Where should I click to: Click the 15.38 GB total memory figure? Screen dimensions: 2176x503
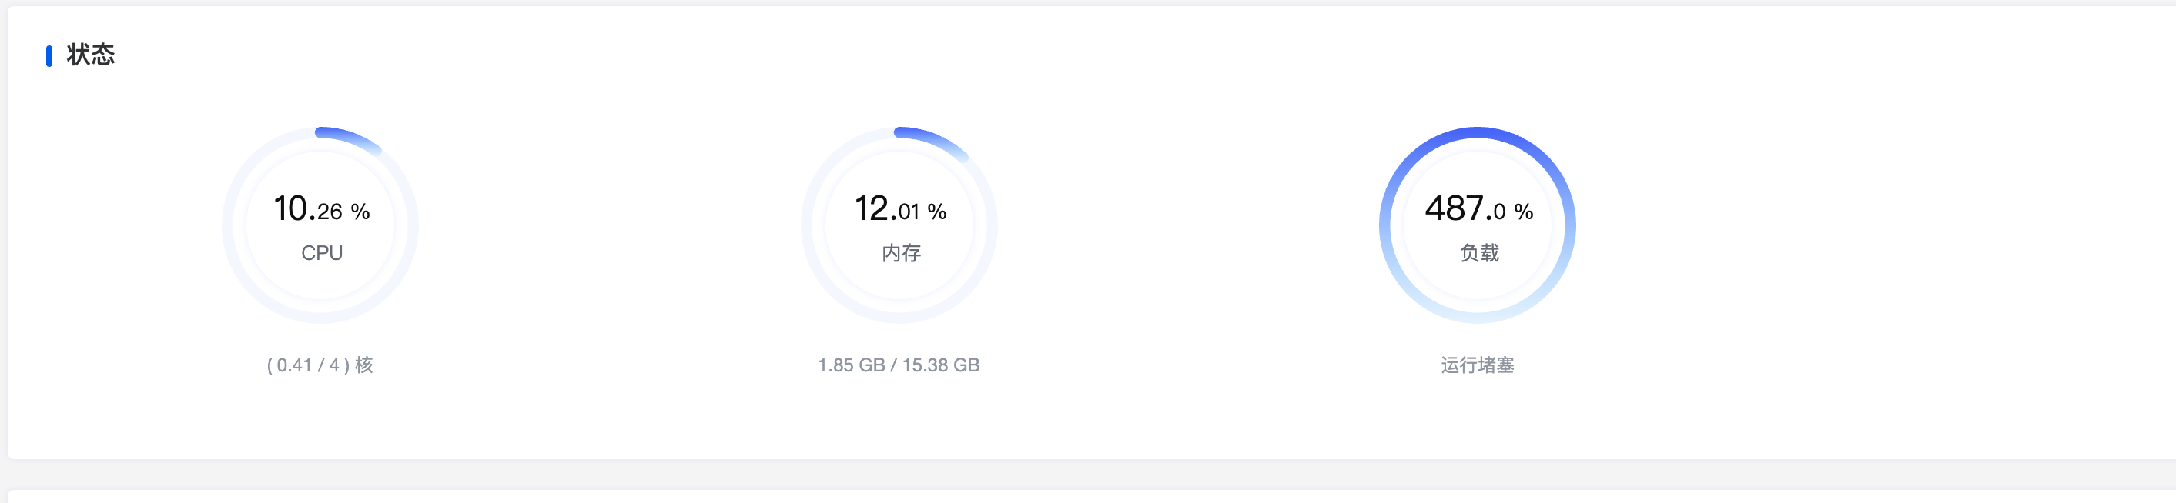[941, 365]
